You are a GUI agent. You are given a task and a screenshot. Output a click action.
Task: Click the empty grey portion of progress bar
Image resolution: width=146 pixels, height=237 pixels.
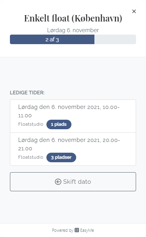115,39
